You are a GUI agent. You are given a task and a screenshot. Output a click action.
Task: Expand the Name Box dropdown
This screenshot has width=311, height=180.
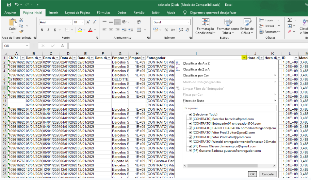tap(27, 46)
